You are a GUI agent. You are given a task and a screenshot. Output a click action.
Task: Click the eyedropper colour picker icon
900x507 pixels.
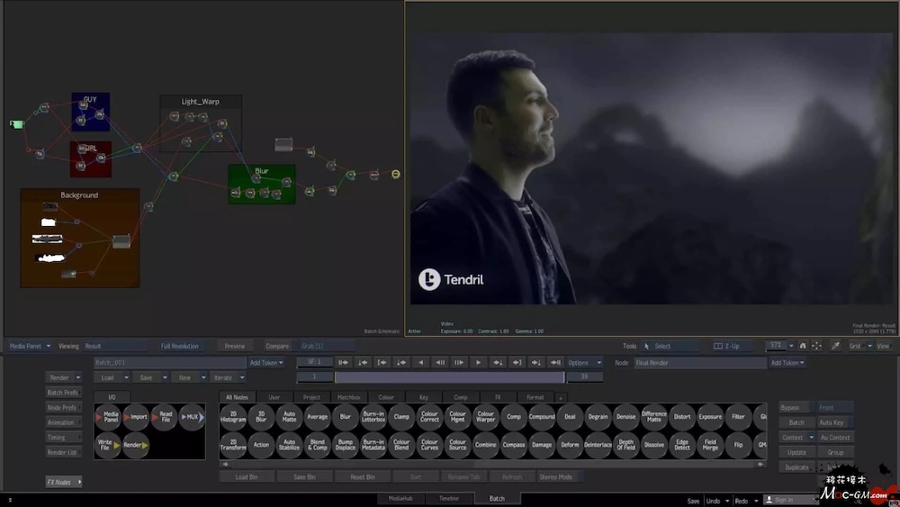pyautogui.click(x=835, y=346)
